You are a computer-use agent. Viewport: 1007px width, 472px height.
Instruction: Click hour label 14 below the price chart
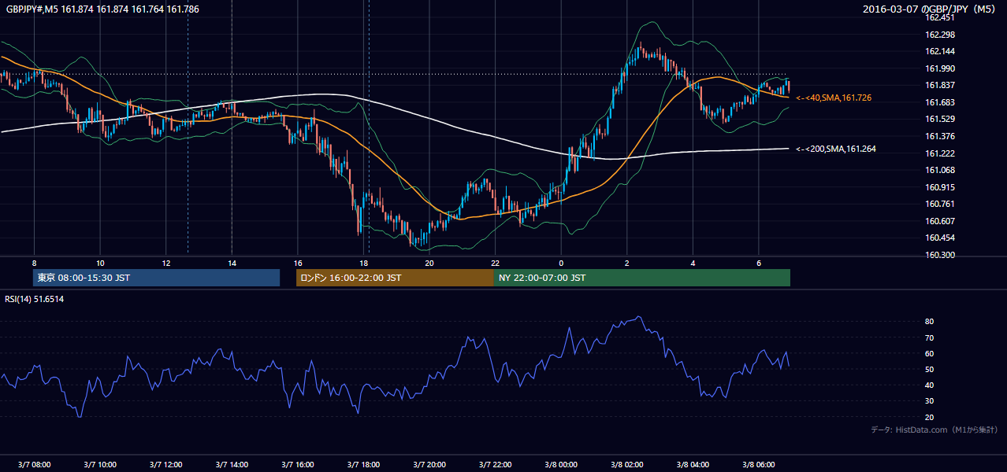[232, 263]
